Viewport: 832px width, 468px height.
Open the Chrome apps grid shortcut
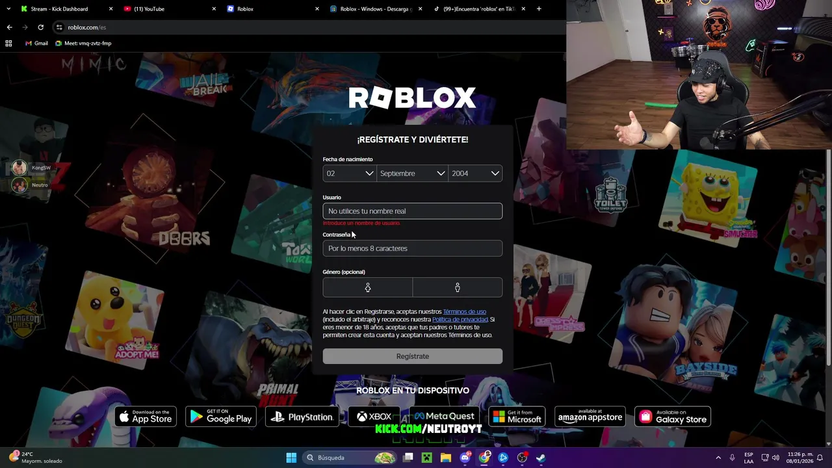pyautogui.click(x=8, y=43)
